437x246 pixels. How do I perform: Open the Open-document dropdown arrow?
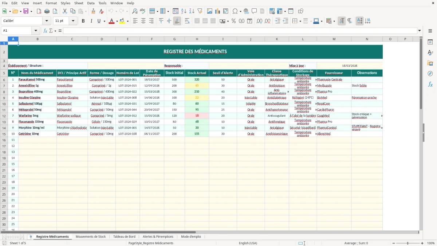point(20,11)
